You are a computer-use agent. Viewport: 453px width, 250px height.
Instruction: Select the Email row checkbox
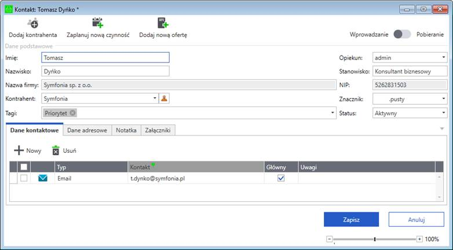[x=24, y=178]
